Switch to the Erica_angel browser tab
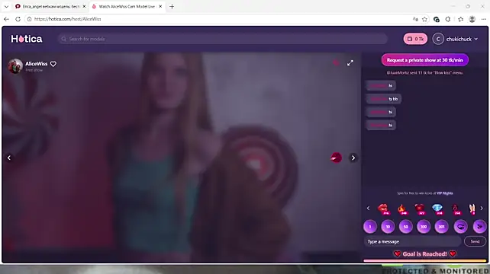This screenshot has width=490, height=274. point(50,6)
